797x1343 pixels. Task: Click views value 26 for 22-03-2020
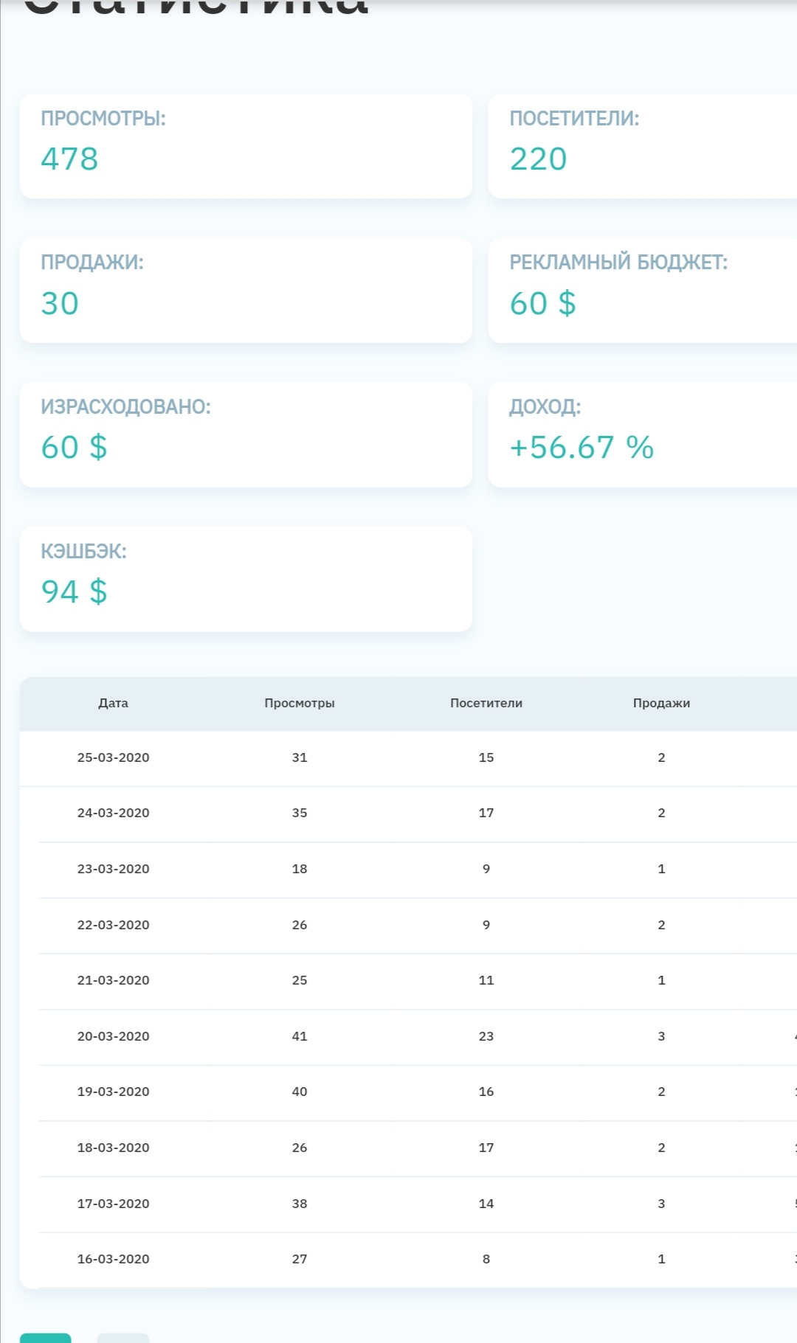(x=300, y=925)
